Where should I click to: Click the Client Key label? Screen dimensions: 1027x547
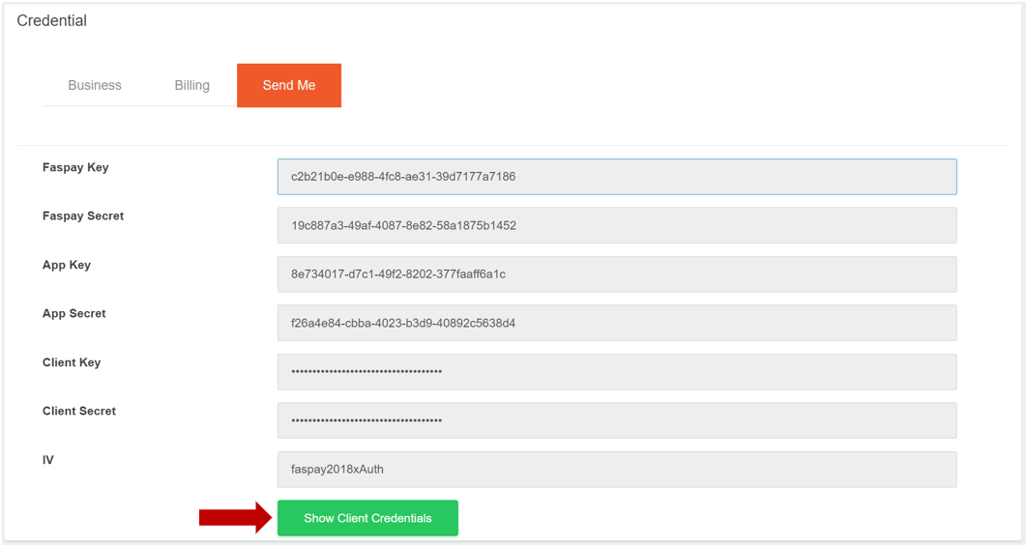click(72, 362)
